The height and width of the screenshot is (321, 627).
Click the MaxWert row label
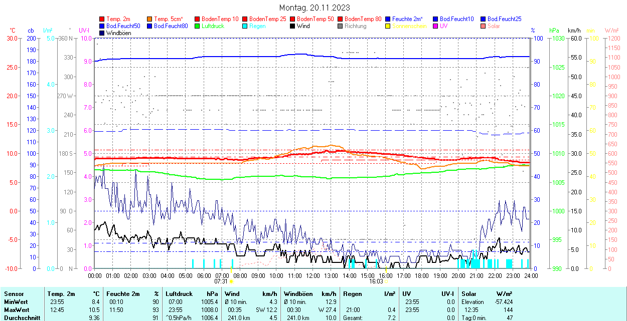pos(16,310)
